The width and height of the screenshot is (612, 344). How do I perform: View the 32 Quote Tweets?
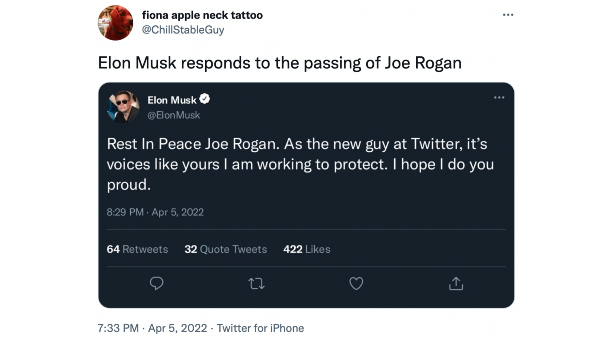[x=226, y=249]
